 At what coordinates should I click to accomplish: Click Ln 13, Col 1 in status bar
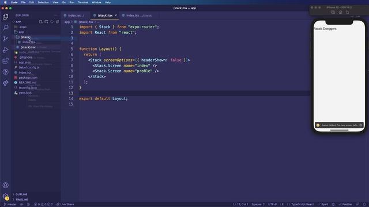(240, 205)
